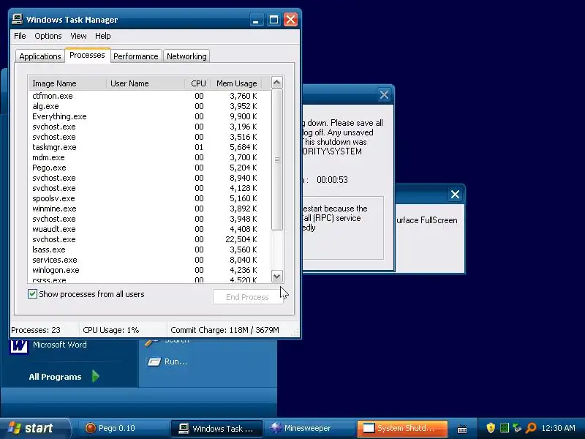Click the Everything search magnifier tray icon

pyautogui.click(x=531, y=428)
